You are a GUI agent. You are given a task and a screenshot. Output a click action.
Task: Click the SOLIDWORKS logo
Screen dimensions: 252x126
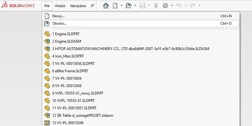18,5
